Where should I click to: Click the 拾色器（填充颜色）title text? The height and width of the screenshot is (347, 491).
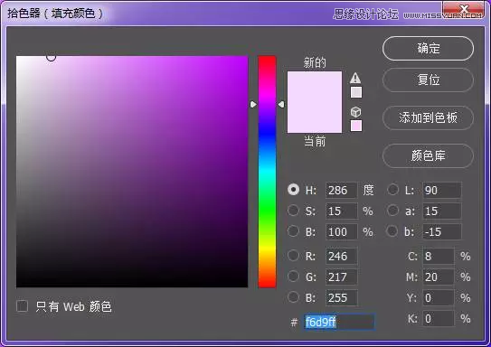click(55, 14)
